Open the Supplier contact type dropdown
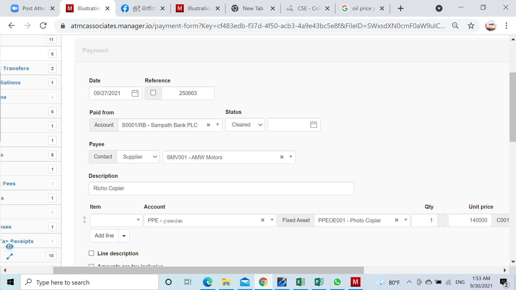 pos(138,157)
